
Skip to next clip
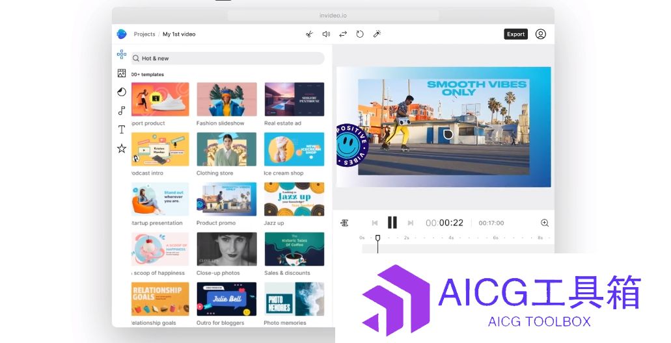[411, 223]
